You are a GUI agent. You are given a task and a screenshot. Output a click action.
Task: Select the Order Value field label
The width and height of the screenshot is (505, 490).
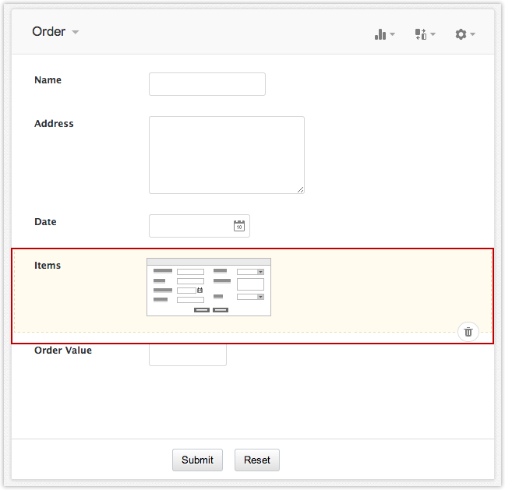[63, 351]
